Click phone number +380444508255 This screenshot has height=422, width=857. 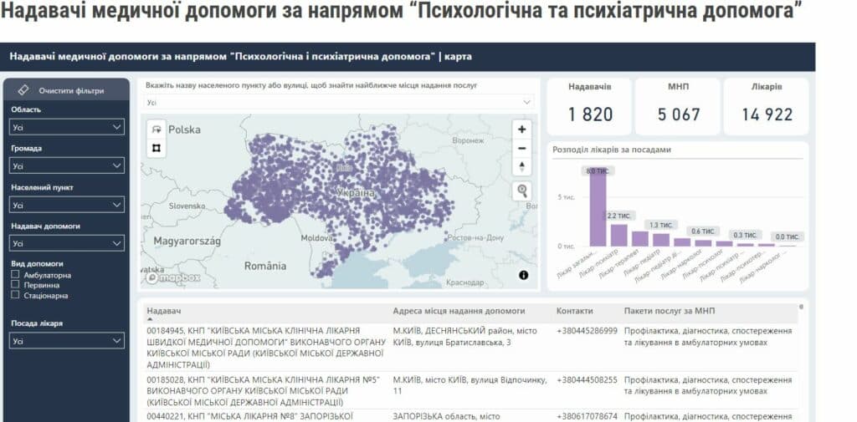click(x=587, y=379)
